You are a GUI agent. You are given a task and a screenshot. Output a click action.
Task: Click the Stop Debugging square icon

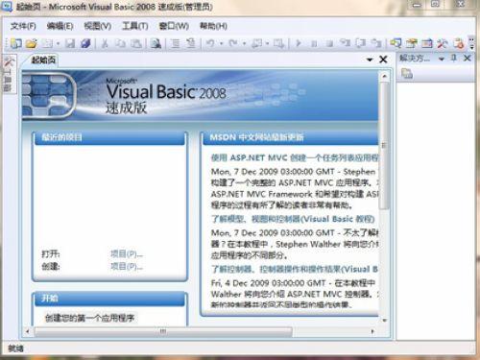pyautogui.click(x=329, y=43)
